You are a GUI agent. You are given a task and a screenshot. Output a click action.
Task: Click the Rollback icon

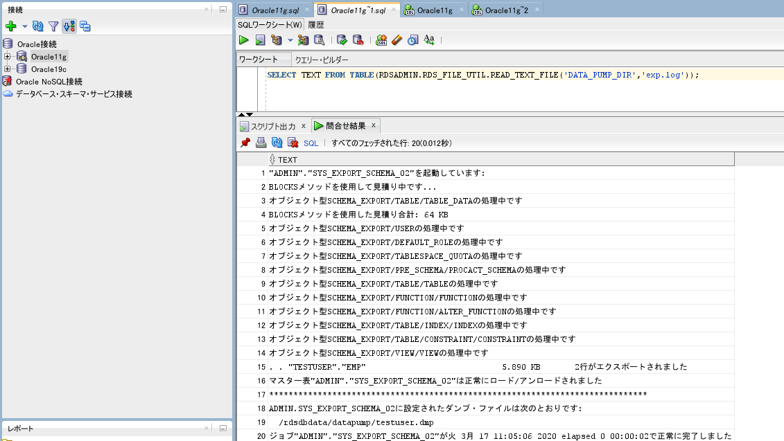tap(358, 40)
